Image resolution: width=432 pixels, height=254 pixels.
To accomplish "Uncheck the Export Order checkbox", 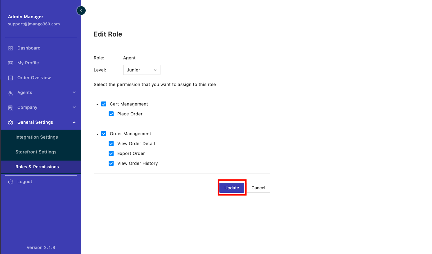I will [x=111, y=153].
